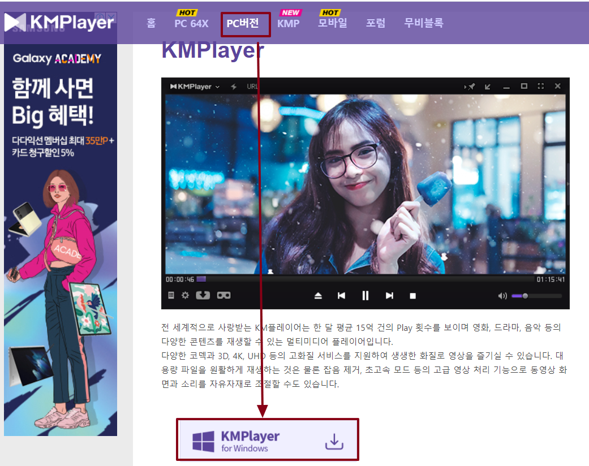This screenshot has width=589, height=466.
Task: Click the download box icon in player controls
Action: 203,295
